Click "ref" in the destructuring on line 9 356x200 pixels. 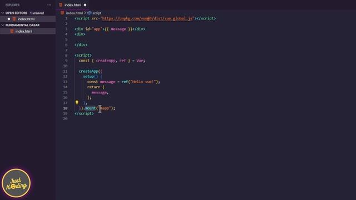(122, 61)
